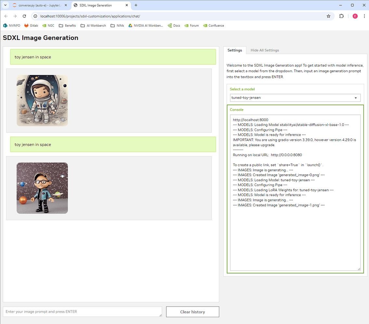Open the Chrome profile avatar
Viewport: 369px width, 324px height.
click(355, 16)
